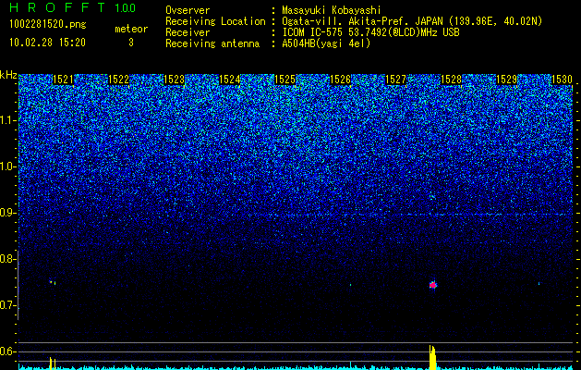Click the A504HB(yagi 4el) antenna text
Image resolution: width=581 pixels, height=370 pixels.
point(326,43)
